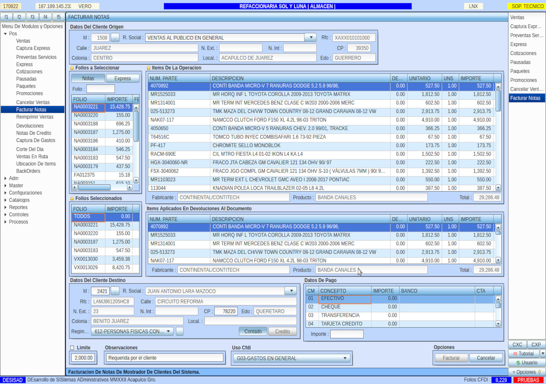Expand the Catalogos tree node
This screenshot has width=546, height=384.
pos(5,200)
